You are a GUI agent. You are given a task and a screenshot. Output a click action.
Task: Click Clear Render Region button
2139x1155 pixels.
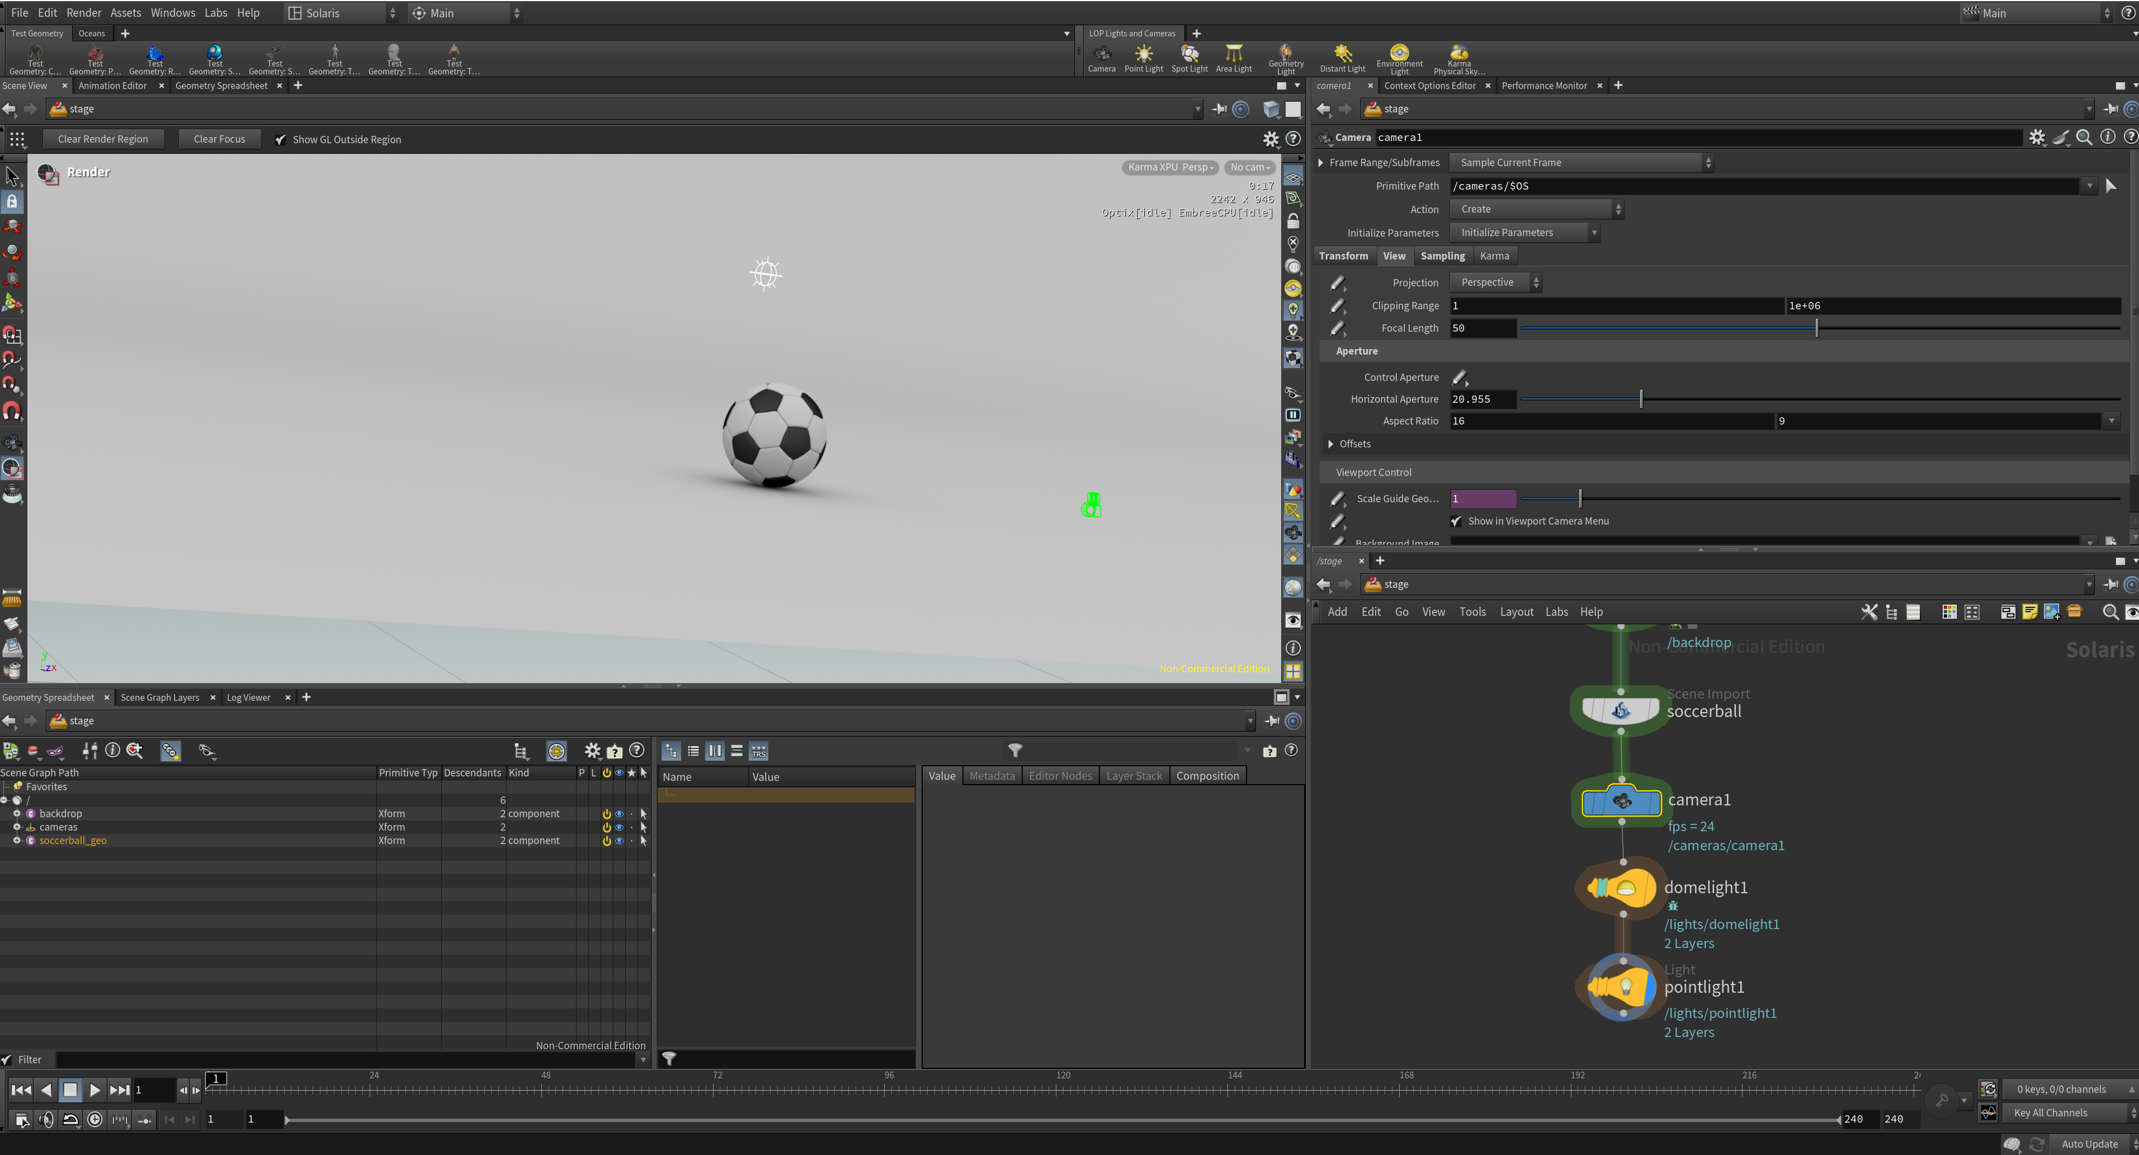click(103, 139)
